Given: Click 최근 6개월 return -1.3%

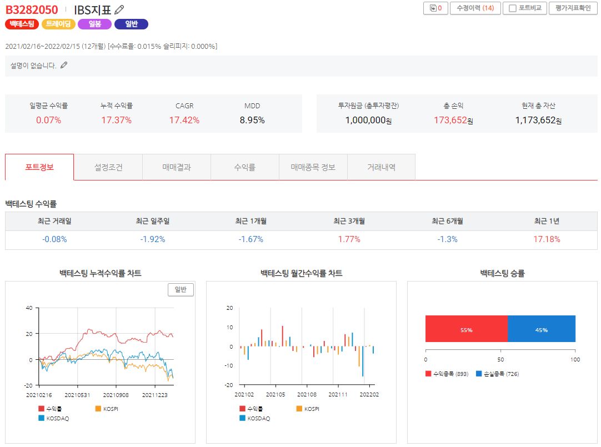Looking at the screenshot, I should click(447, 239).
